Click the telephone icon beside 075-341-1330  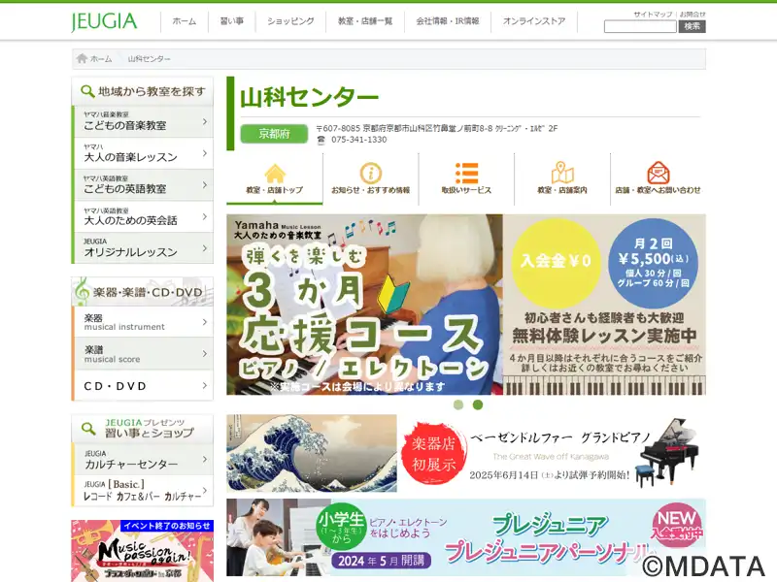[321, 140]
